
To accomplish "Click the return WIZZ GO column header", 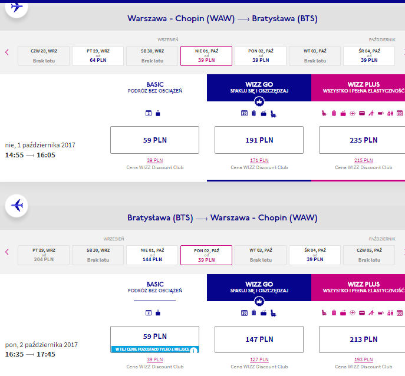I will (259, 288).
